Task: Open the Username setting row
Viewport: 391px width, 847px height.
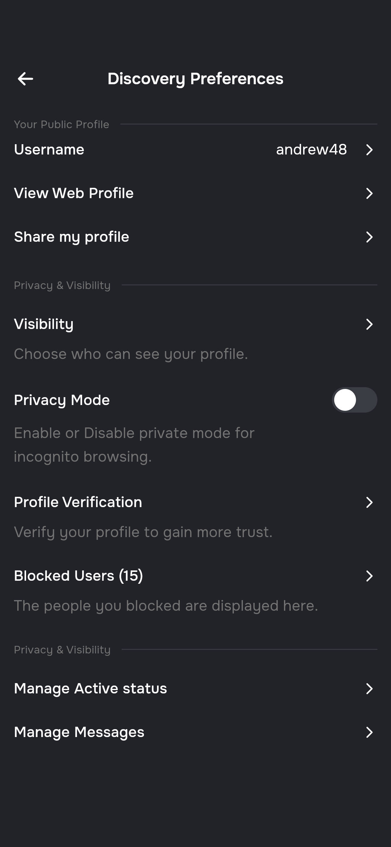Action: (x=195, y=150)
